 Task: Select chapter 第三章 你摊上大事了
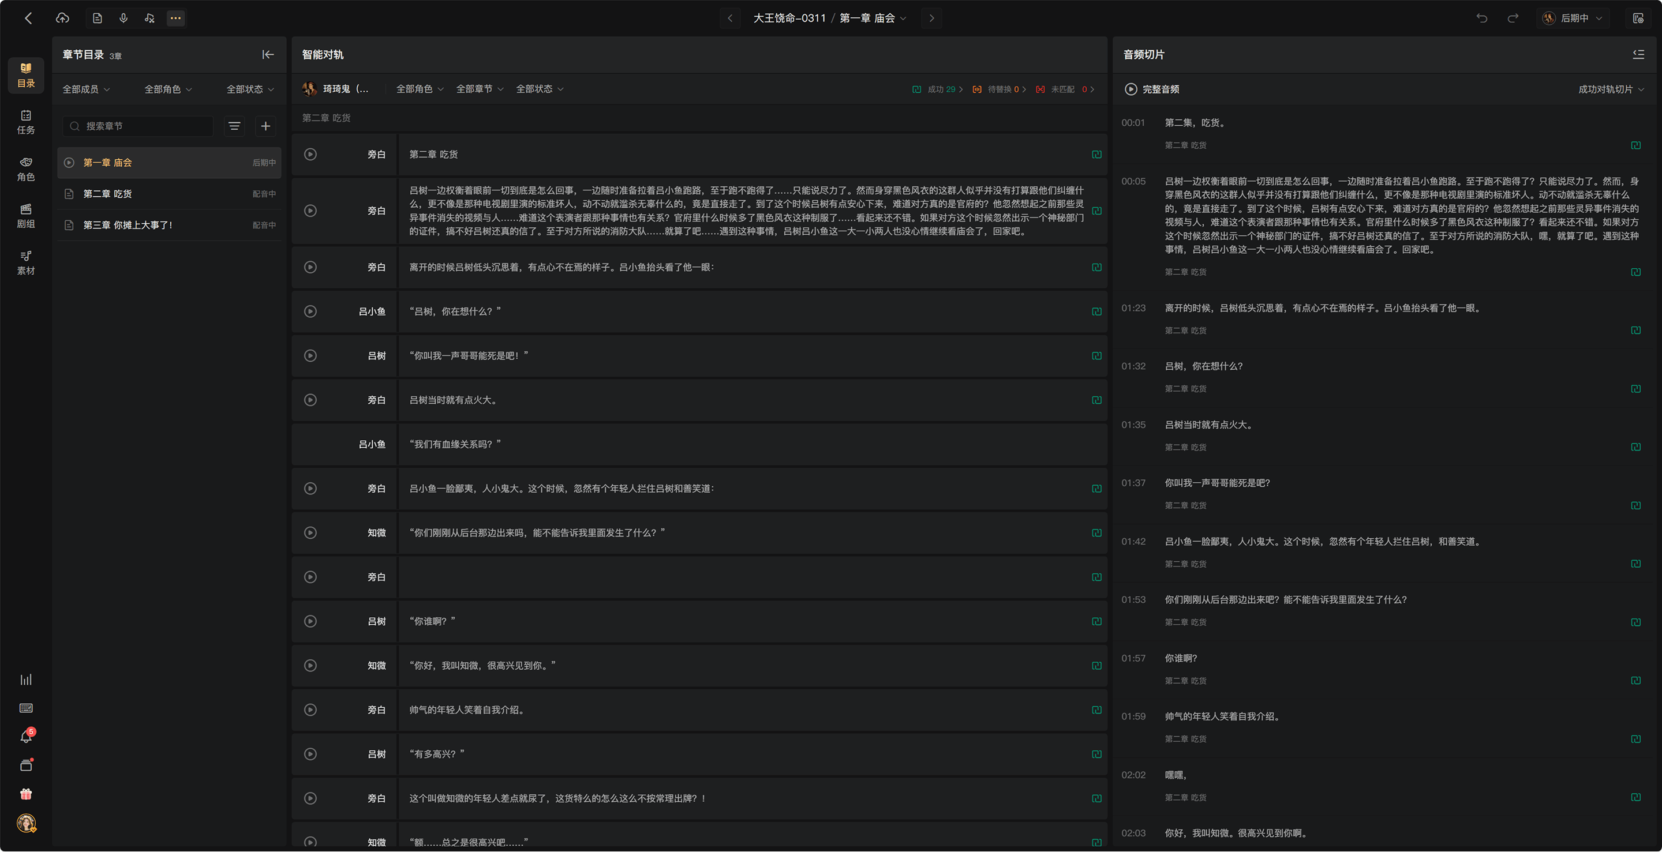[169, 225]
